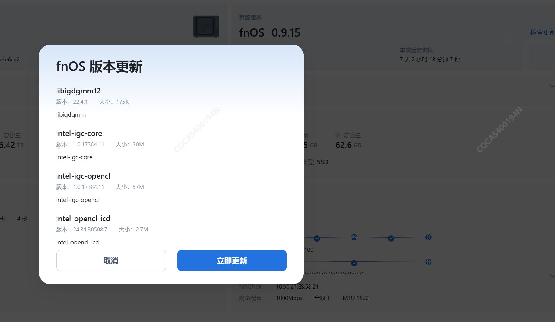Click the size text 175K
This screenshot has height=322, width=555.
[x=122, y=102]
